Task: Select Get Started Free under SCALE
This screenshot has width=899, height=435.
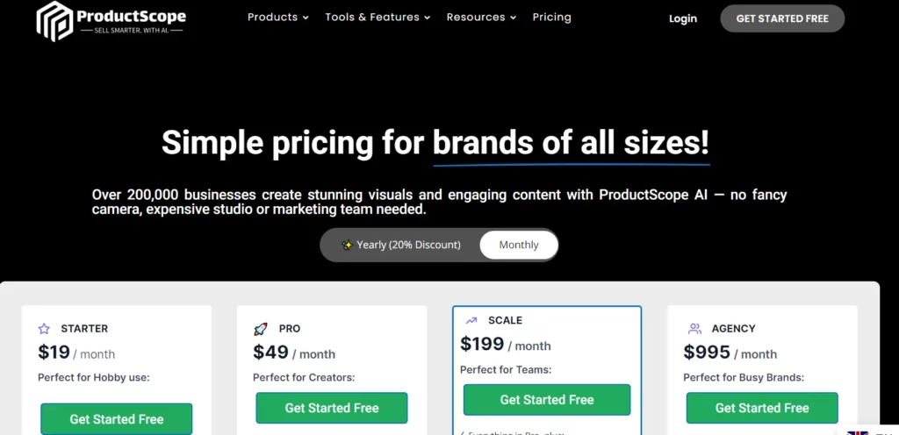Action: tap(547, 400)
